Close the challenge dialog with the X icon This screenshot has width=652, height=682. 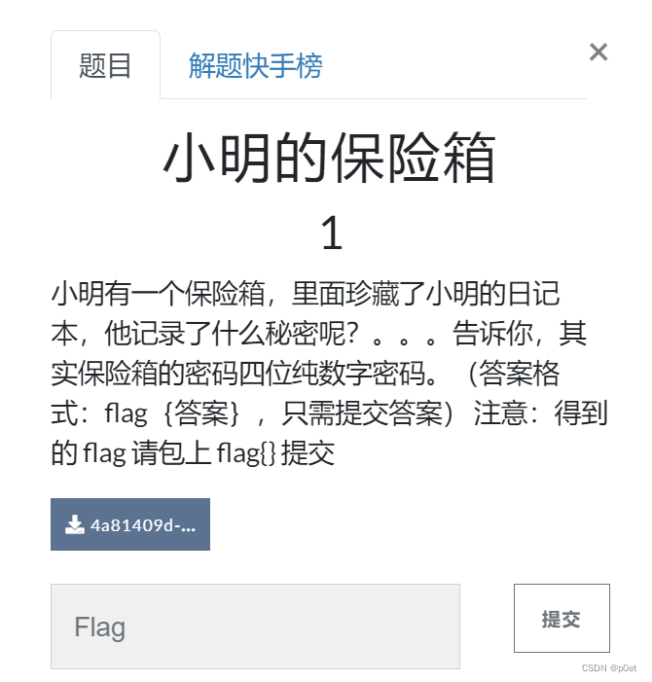click(x=598, y=53)
